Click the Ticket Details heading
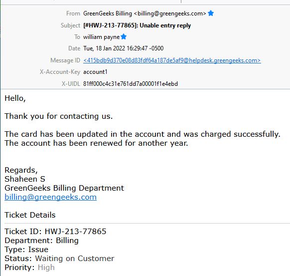 tap(30, 215)
